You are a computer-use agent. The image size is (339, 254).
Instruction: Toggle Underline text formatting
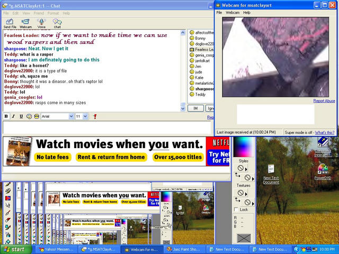click(21, 116)
